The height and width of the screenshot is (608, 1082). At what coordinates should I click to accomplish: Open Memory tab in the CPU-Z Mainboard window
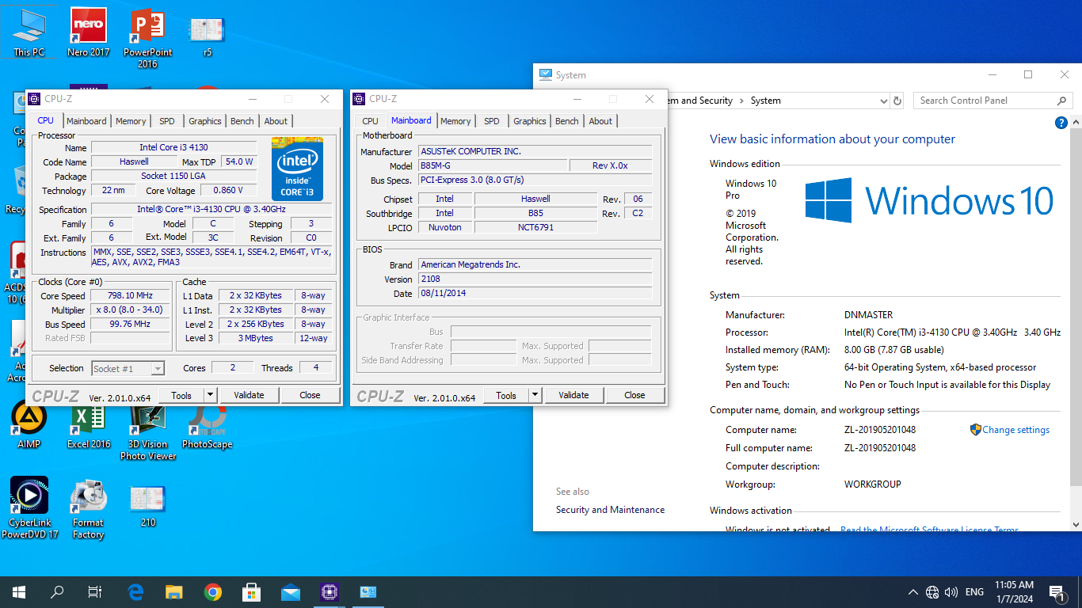pyautogui.click(x=455, y=121)
